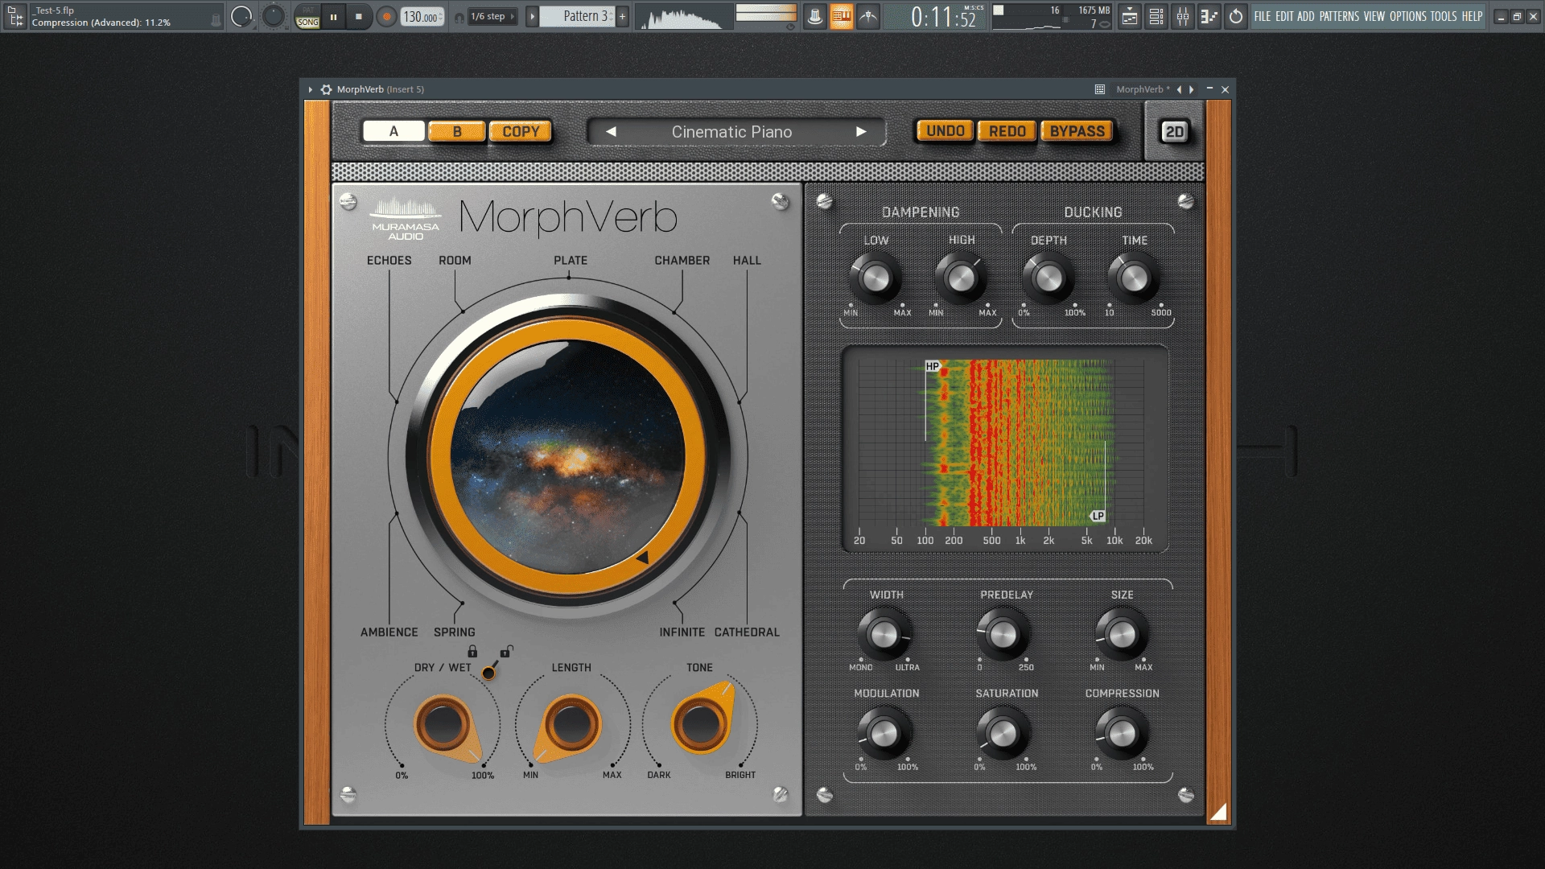Expand the pattern menu arrow before Pattern 3
The height and width of the screenshot is (869, 1545).
click(532, 16)
